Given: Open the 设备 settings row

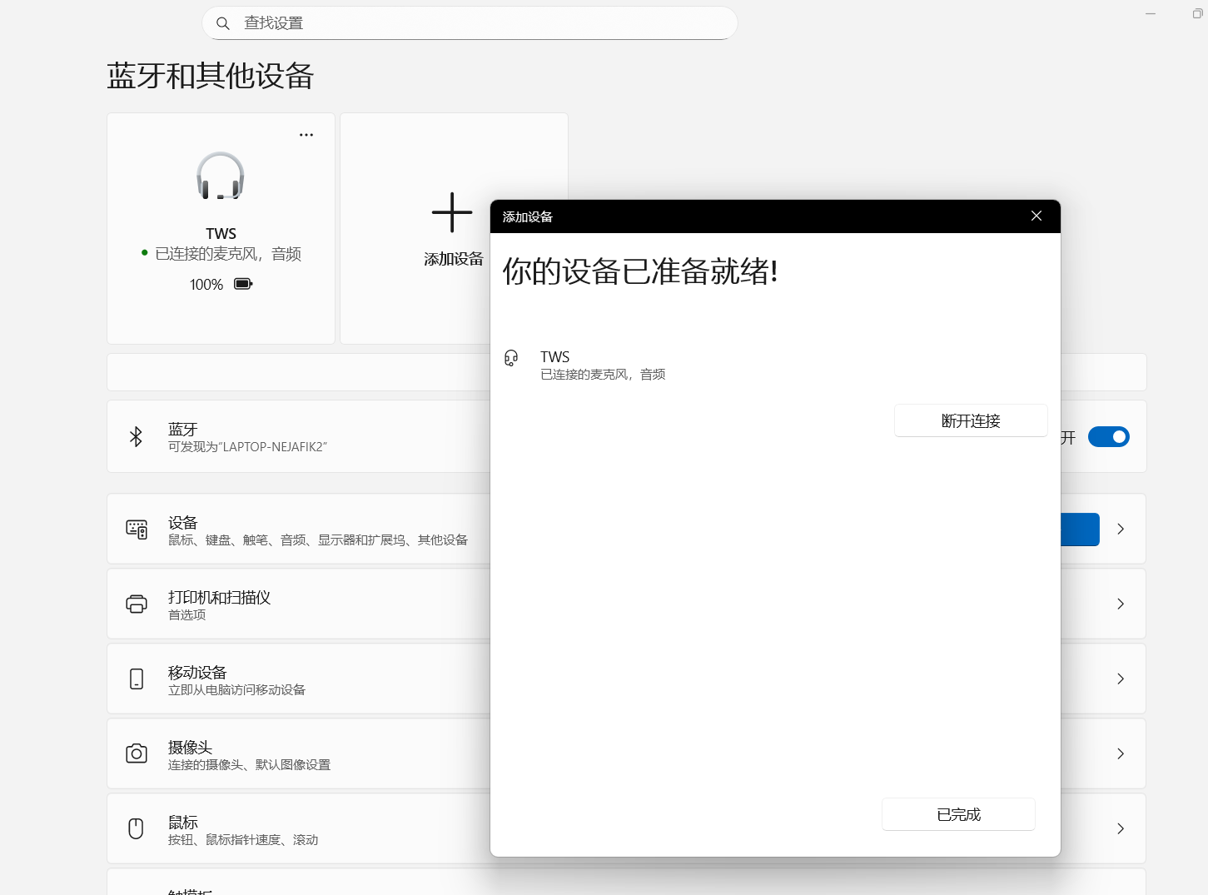Looking at the screenshot, I should click(x=626, y=529).
